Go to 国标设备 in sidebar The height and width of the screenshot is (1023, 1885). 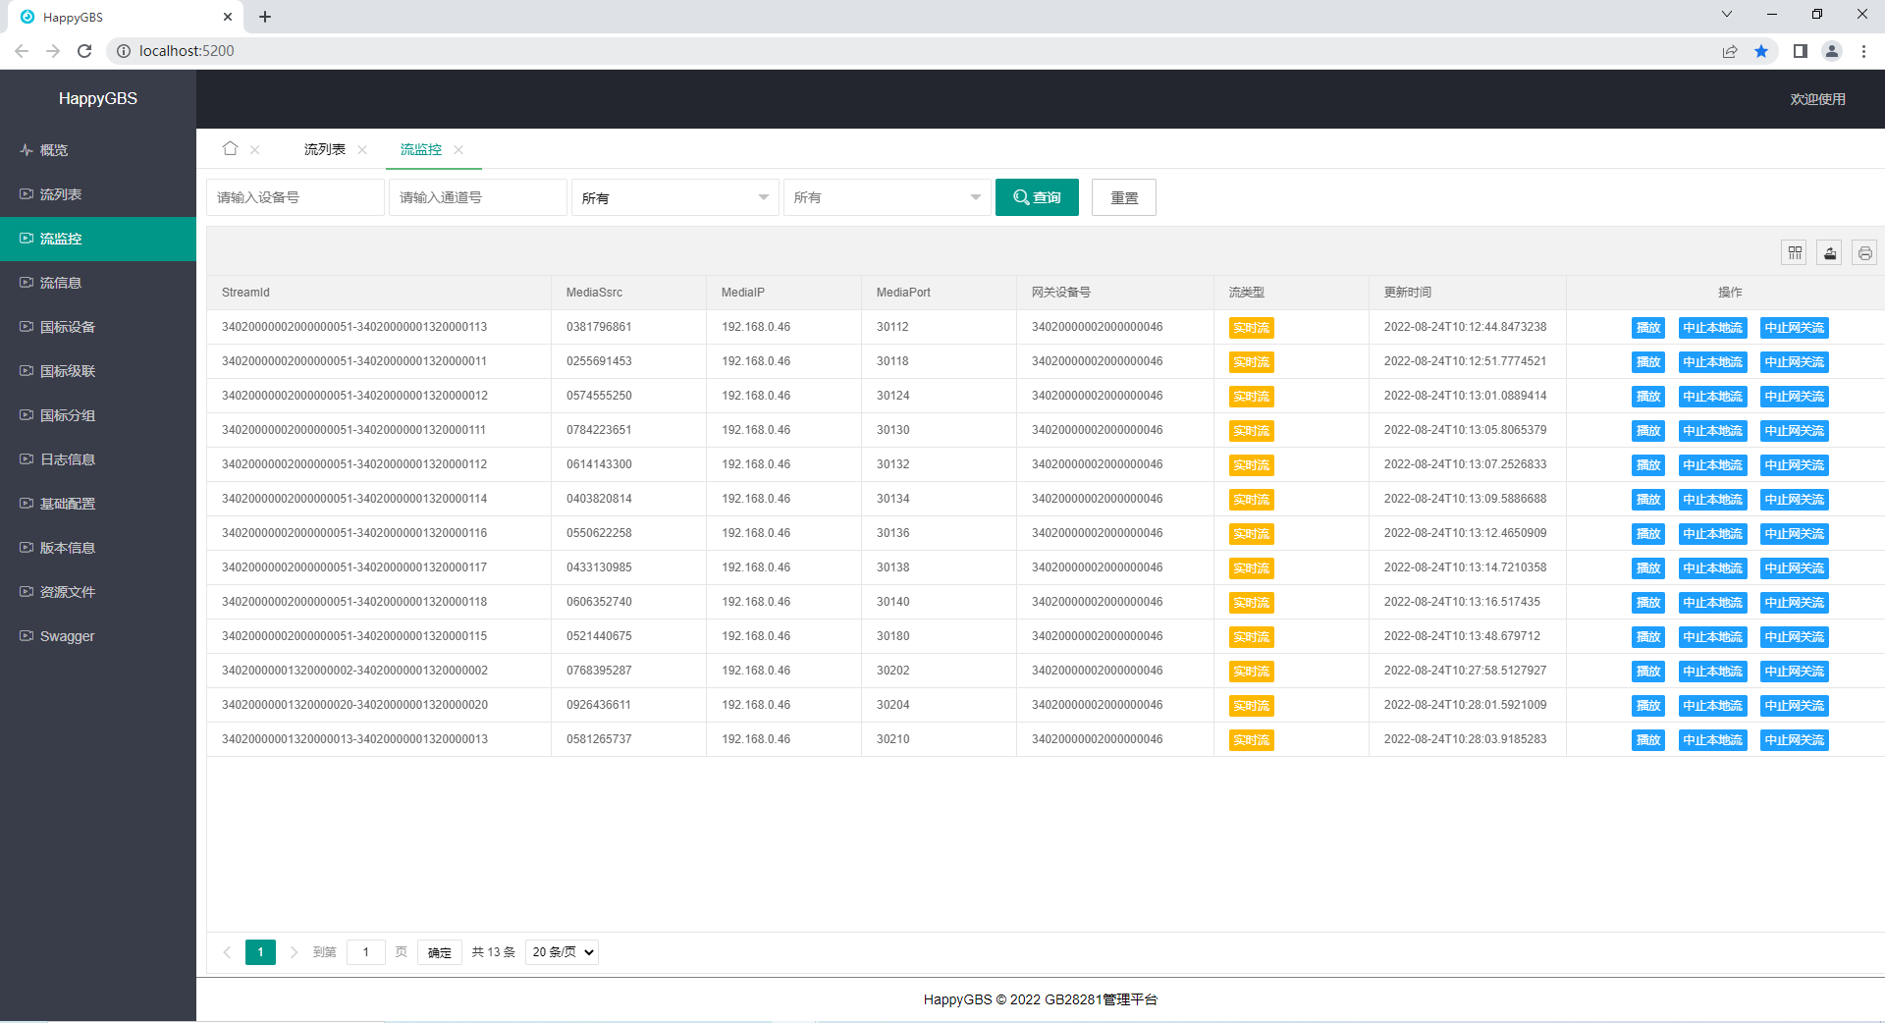98,327
